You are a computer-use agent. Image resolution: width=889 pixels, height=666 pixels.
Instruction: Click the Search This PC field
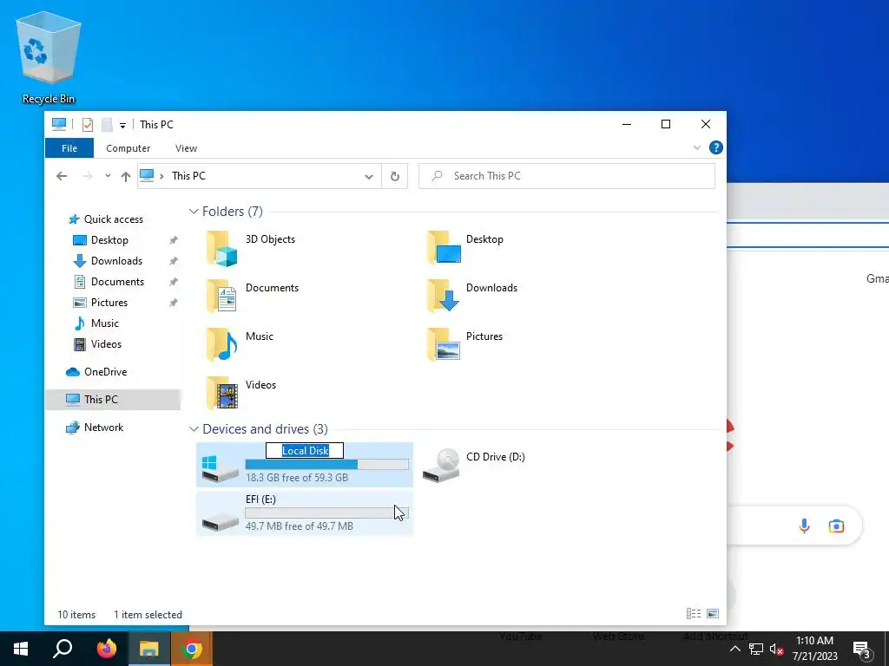[x=567, y=176]
